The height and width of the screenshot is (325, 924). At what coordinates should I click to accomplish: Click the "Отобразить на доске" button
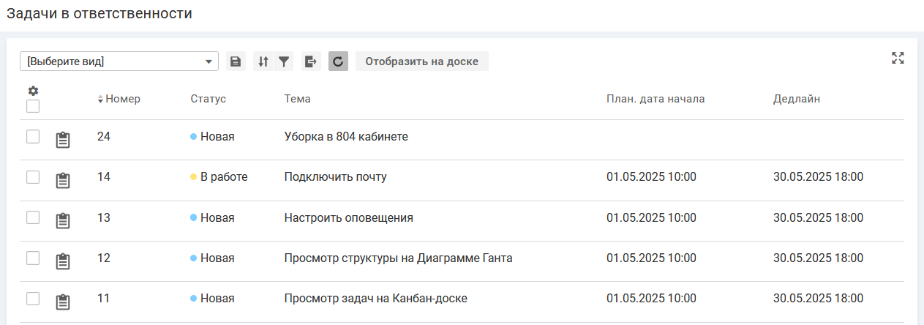421,61
